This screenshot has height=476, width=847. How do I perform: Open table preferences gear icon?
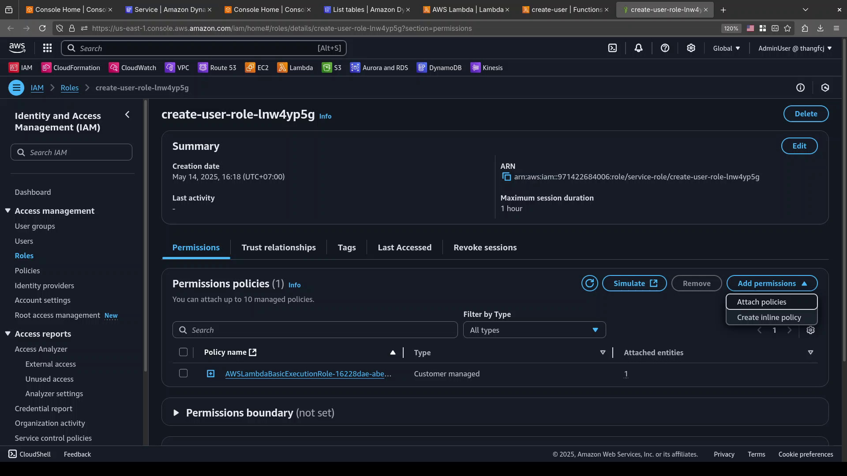pos(810,330)
